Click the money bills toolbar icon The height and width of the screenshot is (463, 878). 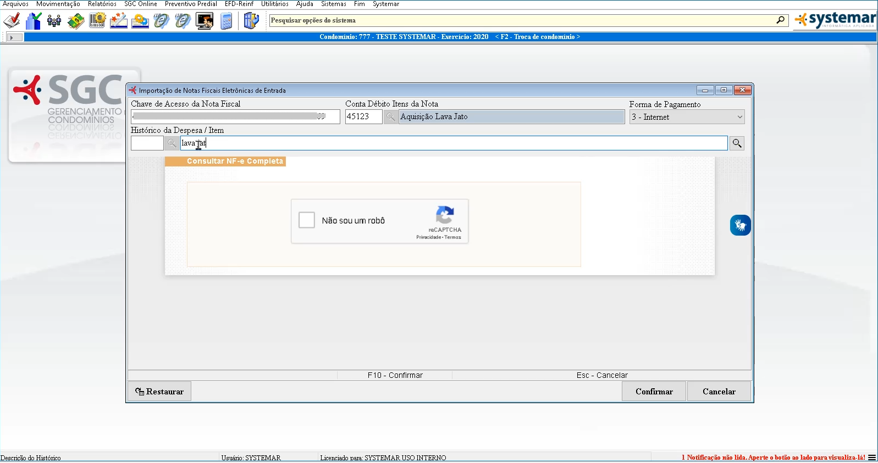point(75,21)
